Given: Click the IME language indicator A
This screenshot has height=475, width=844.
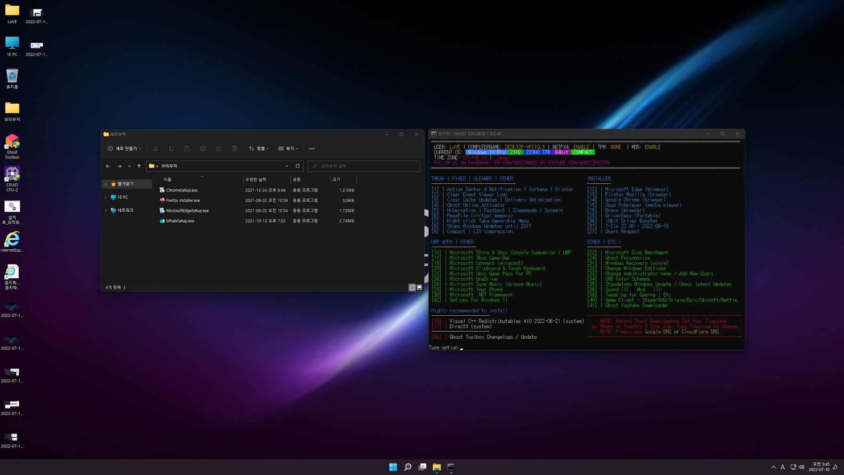Looking at the screenshot, I should coord(783,467).
